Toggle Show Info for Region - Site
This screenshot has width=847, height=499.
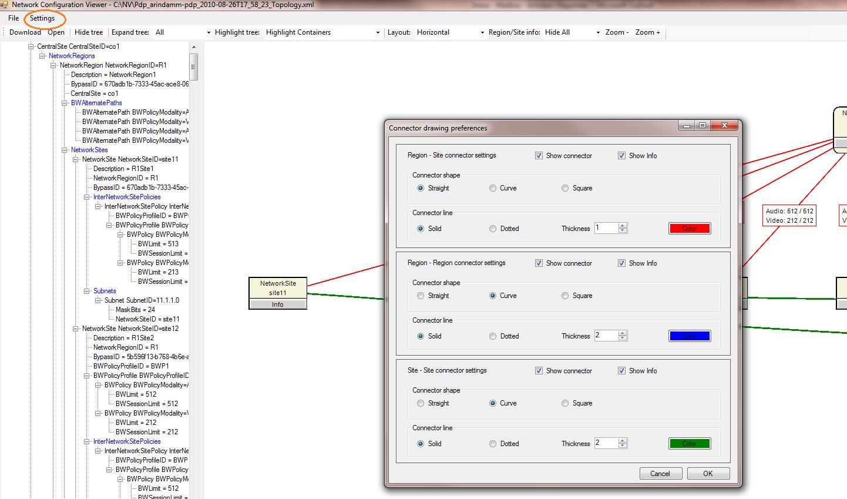(x=621, y=156)
